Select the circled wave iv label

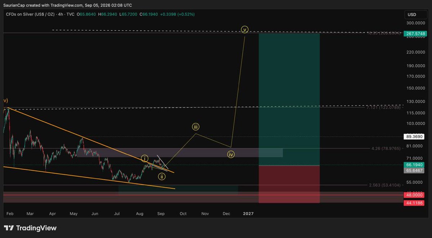[231, 154]
